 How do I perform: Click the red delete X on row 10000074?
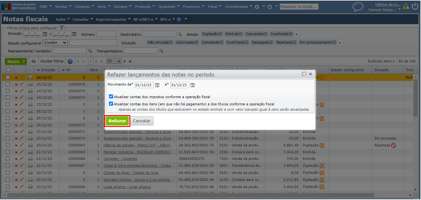(x=16, y=98)
